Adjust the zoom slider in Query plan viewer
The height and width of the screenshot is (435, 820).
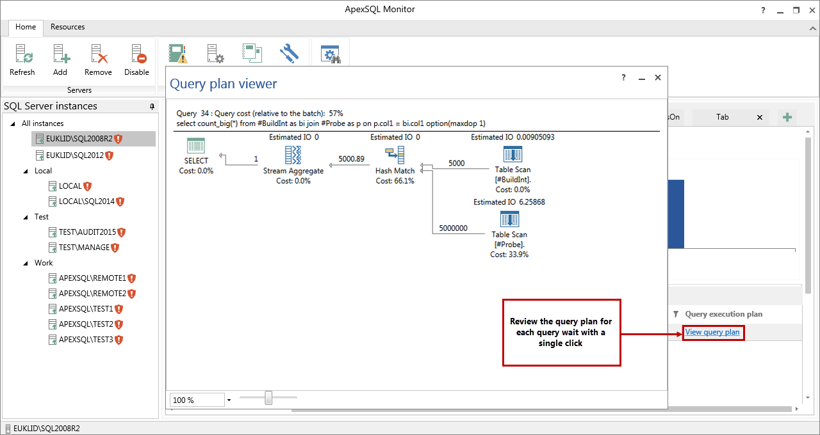tap(267, 397)
